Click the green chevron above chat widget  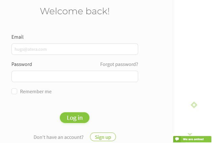tap(190, 134)
